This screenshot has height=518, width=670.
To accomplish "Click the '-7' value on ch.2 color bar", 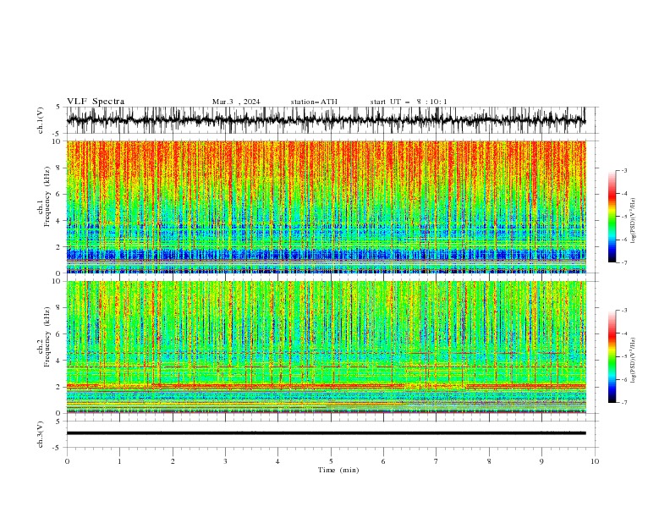I will tap(623, 403).
